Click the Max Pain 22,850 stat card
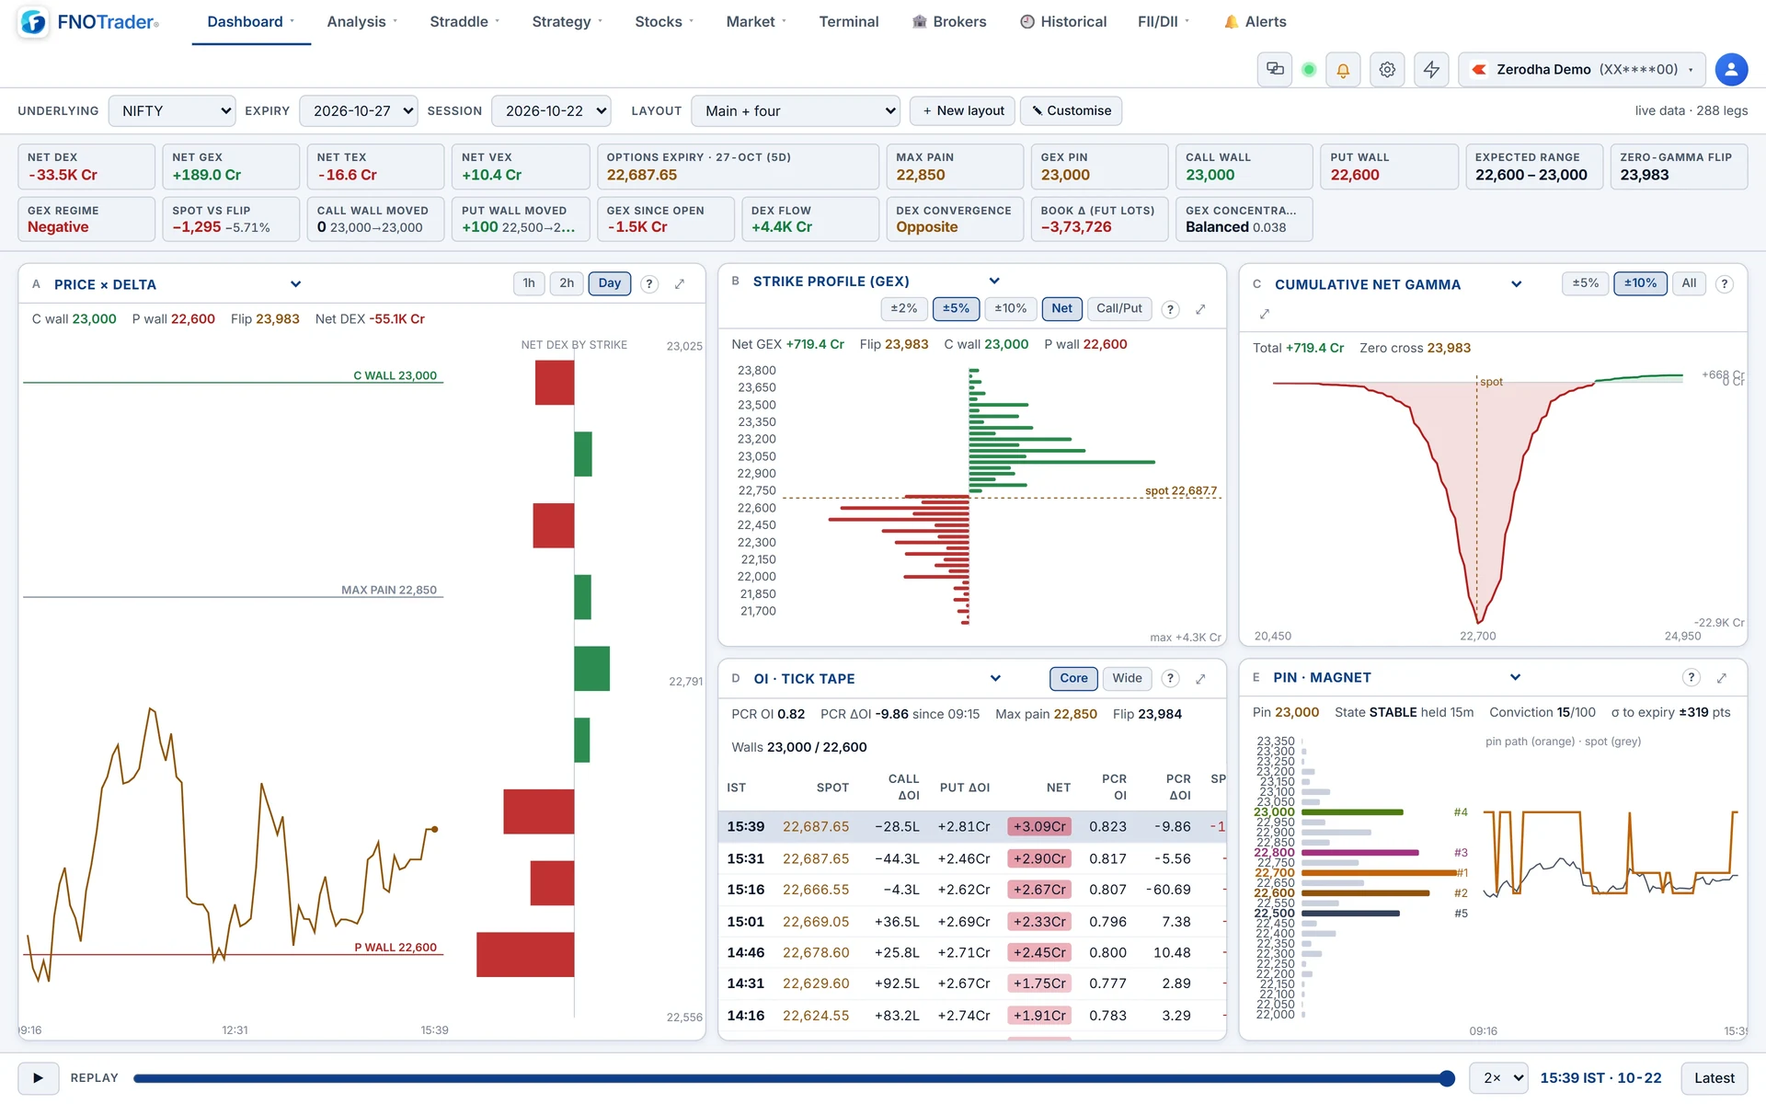Image resolution: width=1766 pixels, height=1104 pixels. [954, 167]
